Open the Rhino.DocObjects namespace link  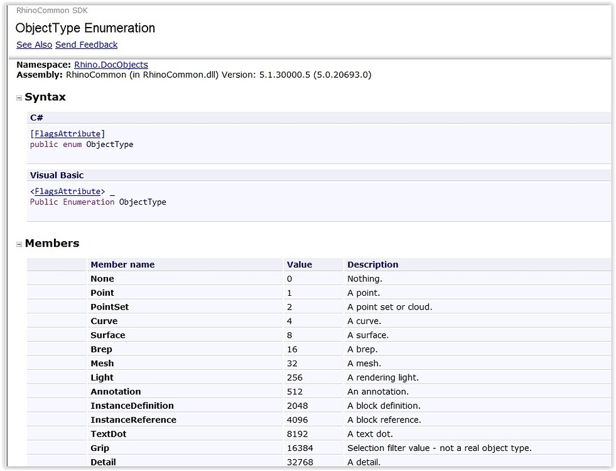[x=111, y=65]
